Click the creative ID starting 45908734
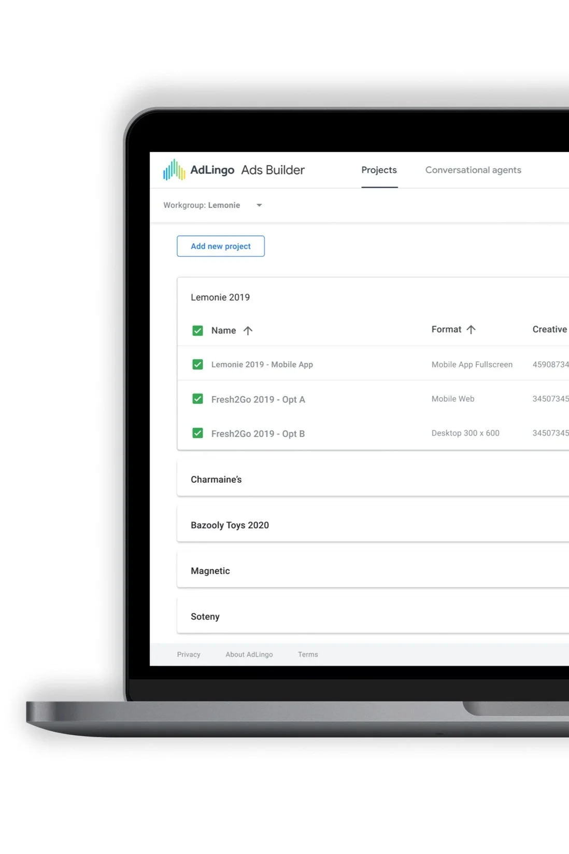 tap(550, 365)
